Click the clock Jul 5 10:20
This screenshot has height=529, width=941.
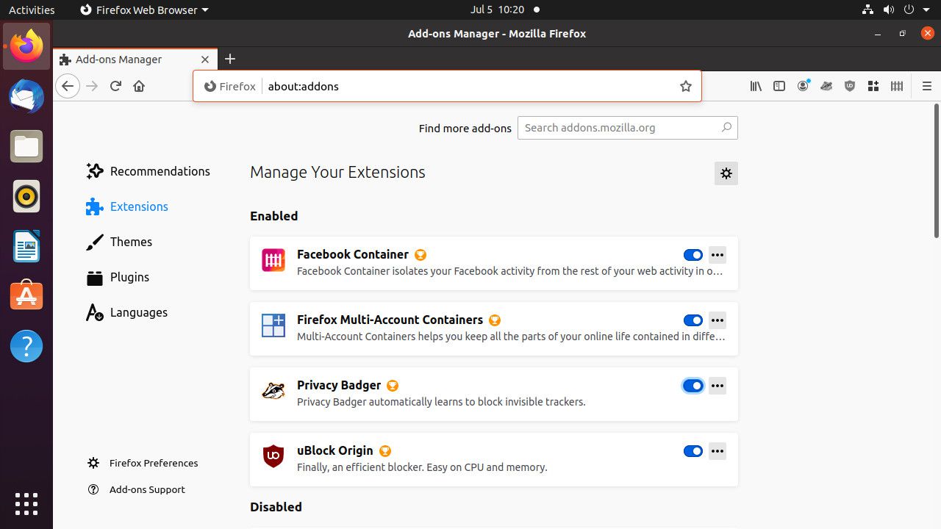tap(497, 10)
